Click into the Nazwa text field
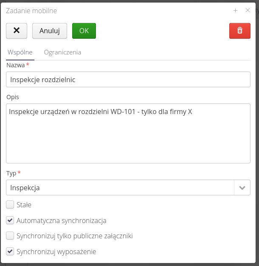The height and width of the screenshot is (266, 259). [128, 80]
